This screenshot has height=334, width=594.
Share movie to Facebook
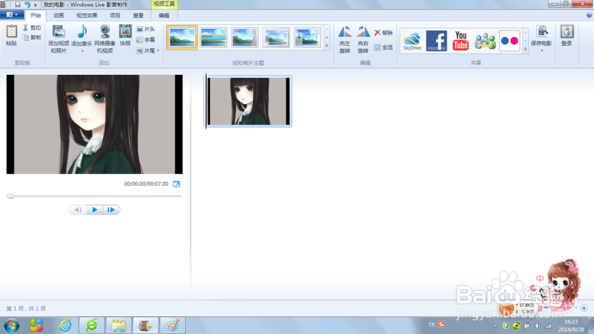point(437,41)
